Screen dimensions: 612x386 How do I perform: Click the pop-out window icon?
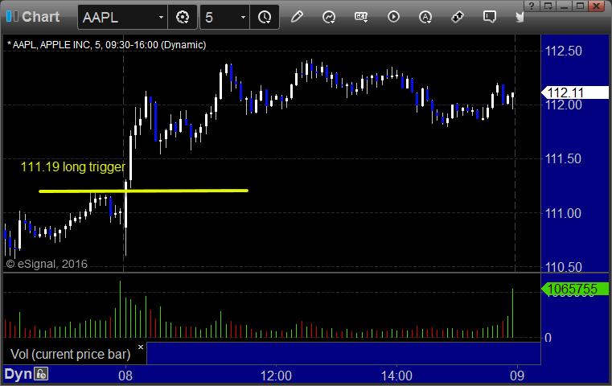[548, 6]
